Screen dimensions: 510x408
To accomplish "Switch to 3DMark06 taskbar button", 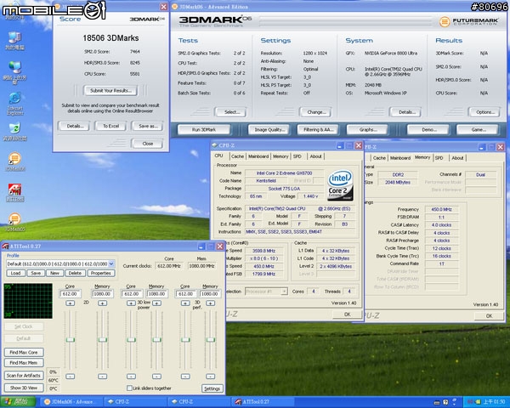I will (x=71, y=402).
